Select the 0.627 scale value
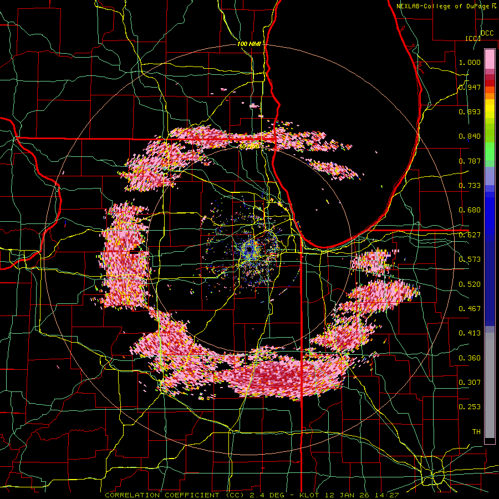 (x=470, y=235)
